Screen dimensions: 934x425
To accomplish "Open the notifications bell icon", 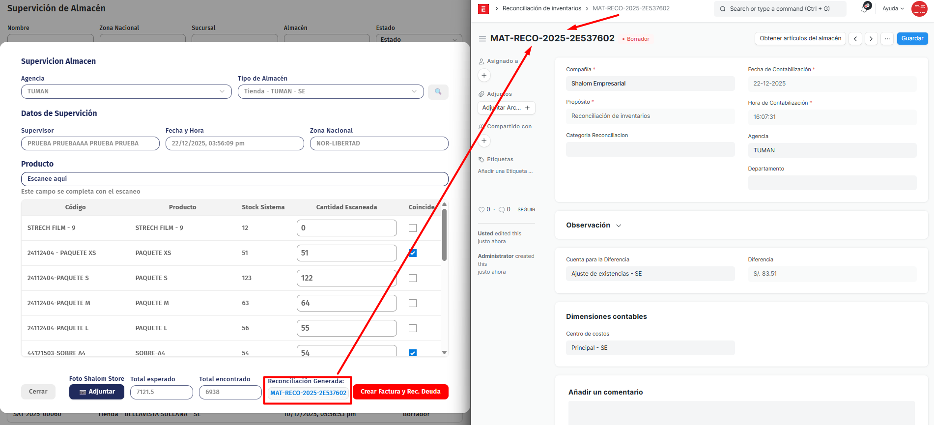I will [x=864, y=9].
